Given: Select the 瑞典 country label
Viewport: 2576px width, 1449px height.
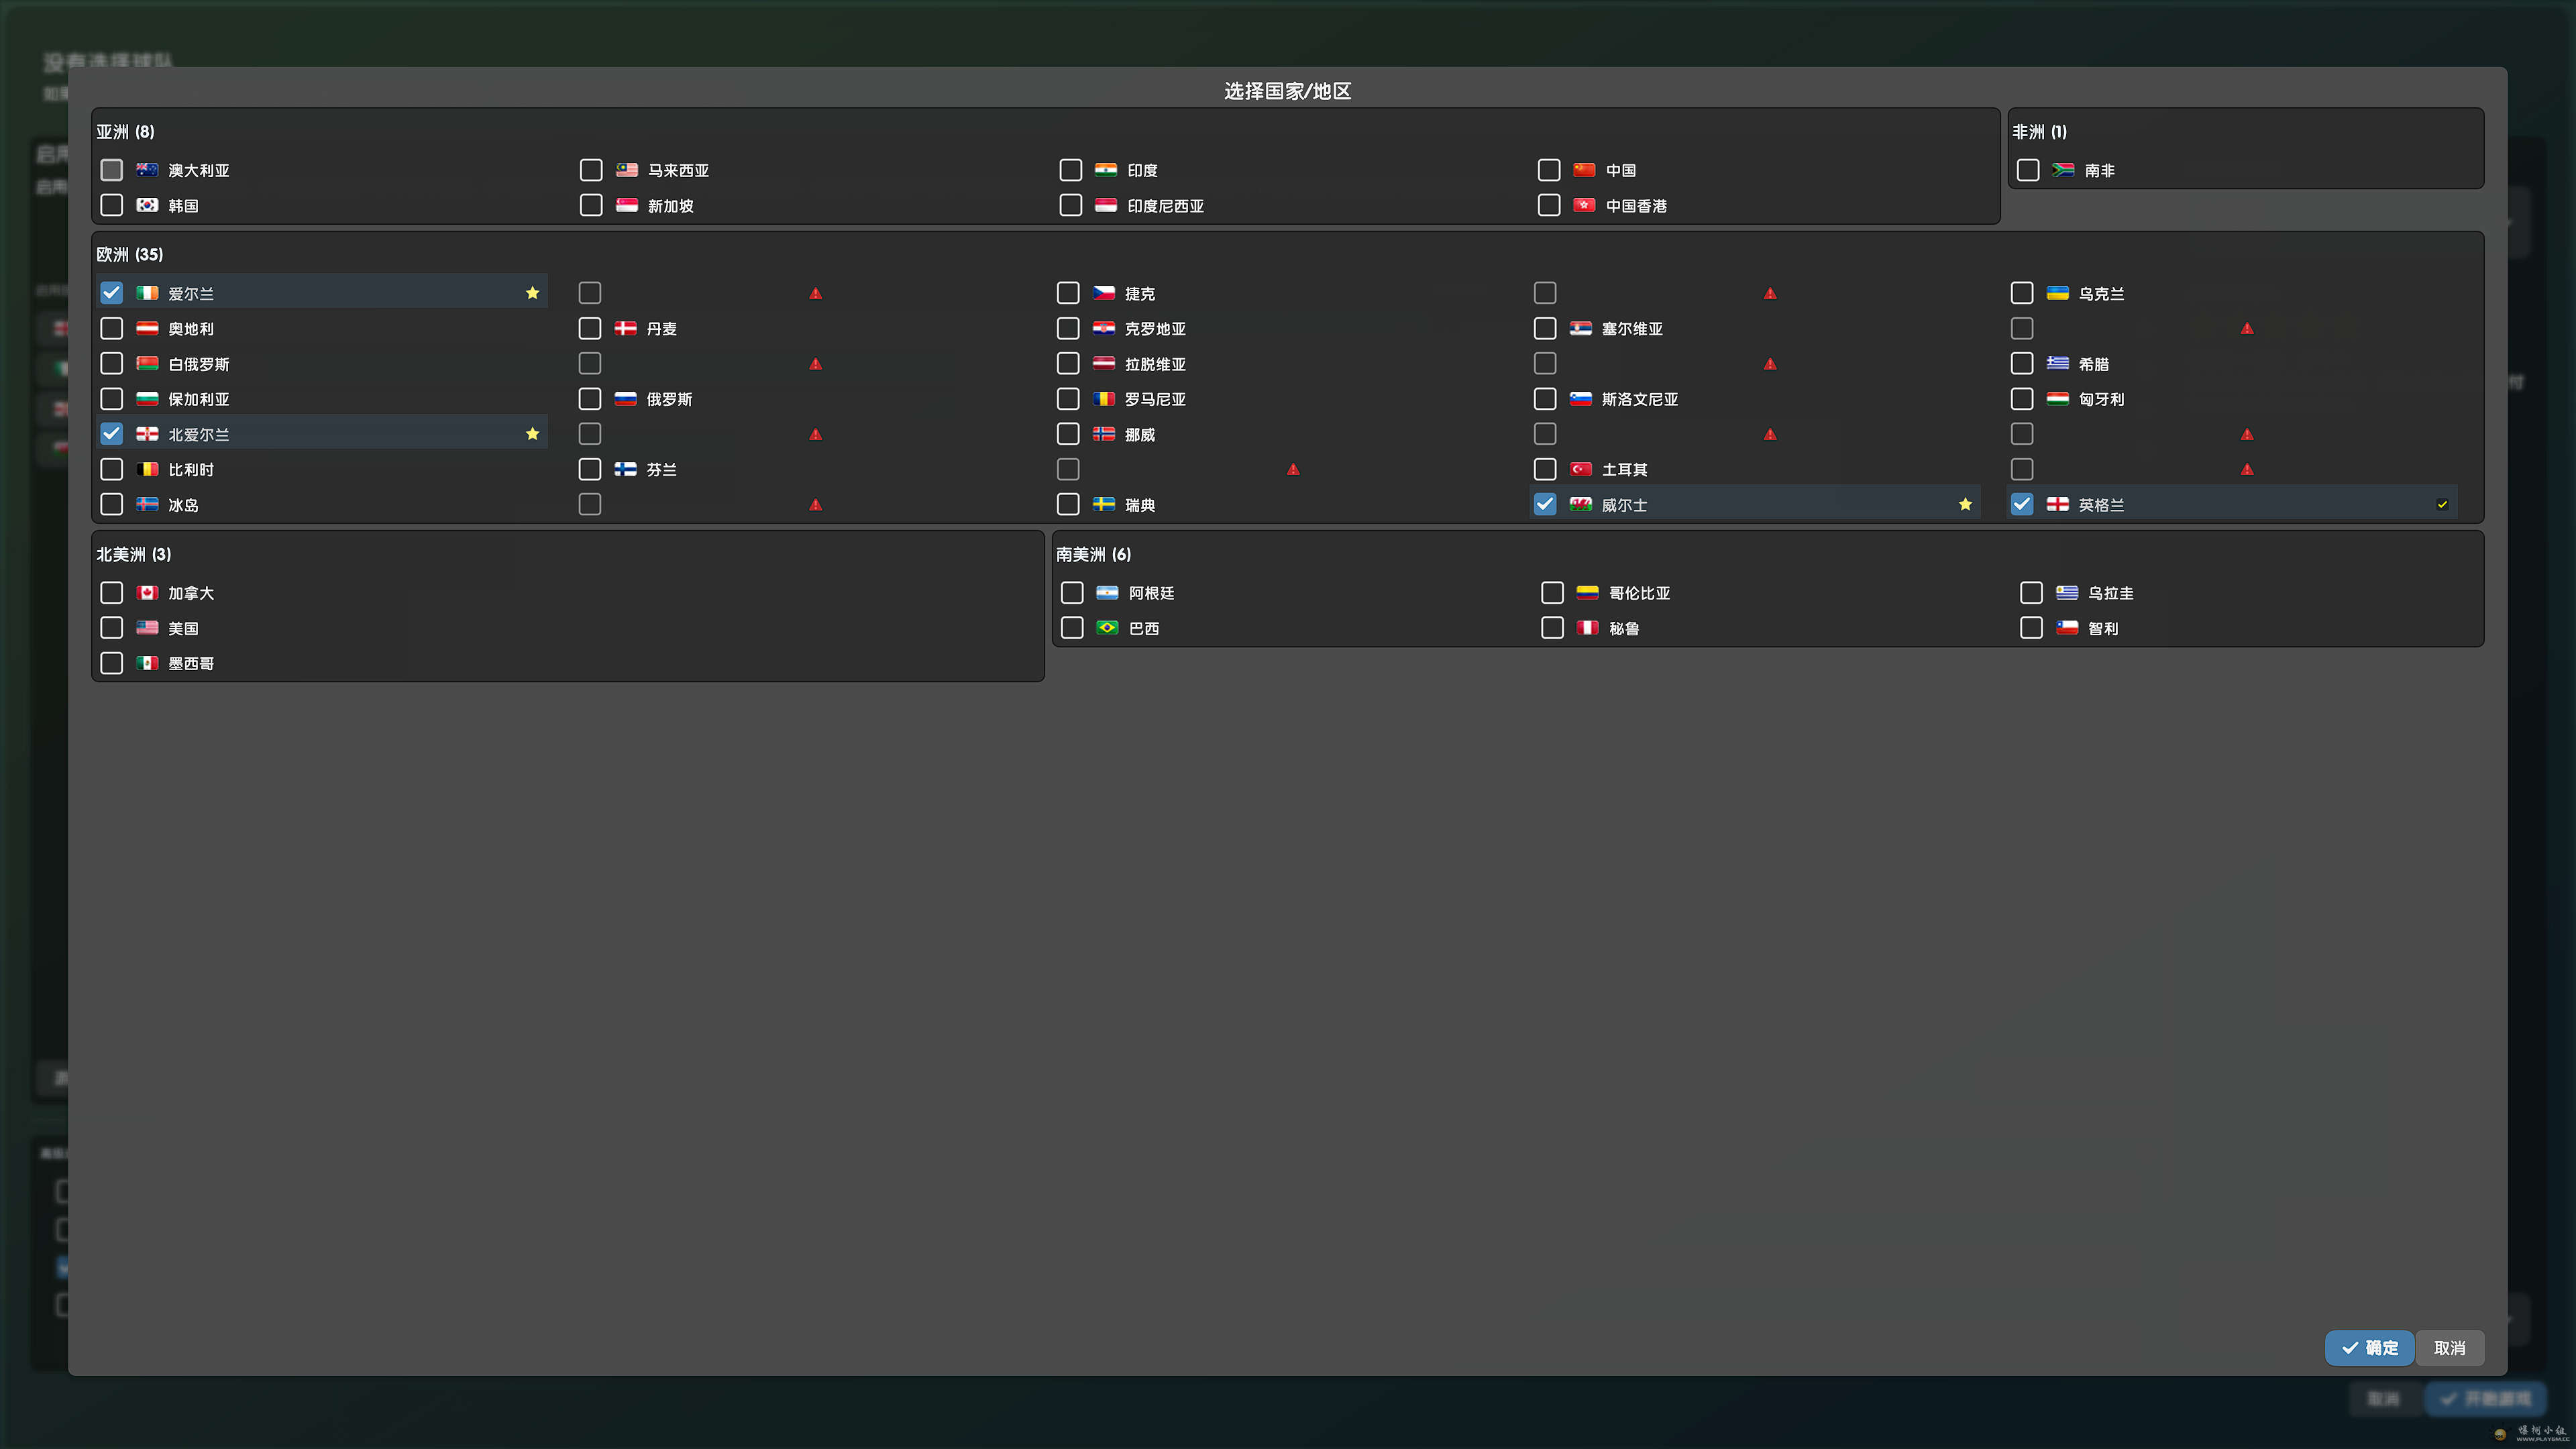Looking at the screenshot, I should click(1139, 505).
